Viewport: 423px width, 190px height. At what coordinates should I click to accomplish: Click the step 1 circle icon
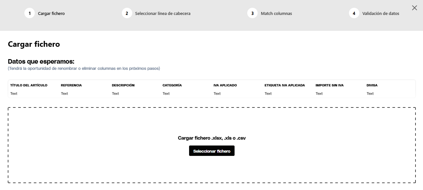point(30,13)
